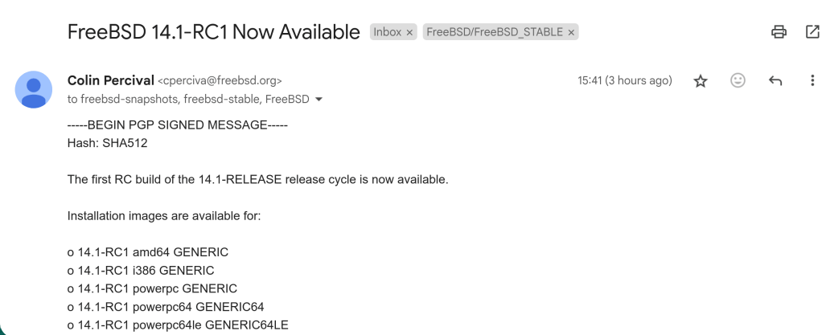The width and height of the screenshot is (822, 335).
Task: Remove the FreeBSD/FreeBSD_STABLE label
Action: [x=571, y=33]
